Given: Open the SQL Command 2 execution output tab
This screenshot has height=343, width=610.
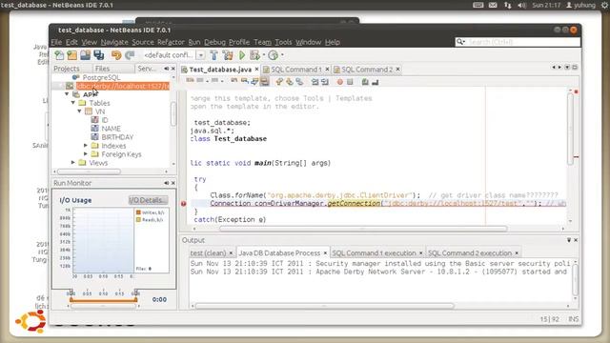Looking at the screenshot, I should click(470, 252).
